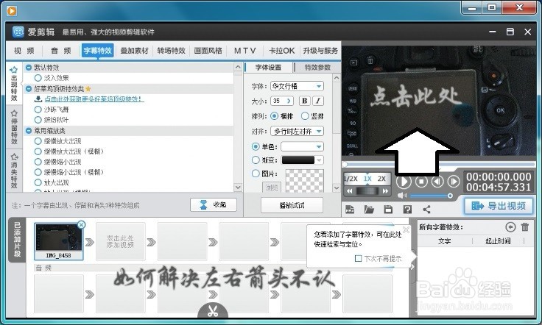542x325 pixels.
Task: Mute audio via the speaker icon
Action: (401, 196)
